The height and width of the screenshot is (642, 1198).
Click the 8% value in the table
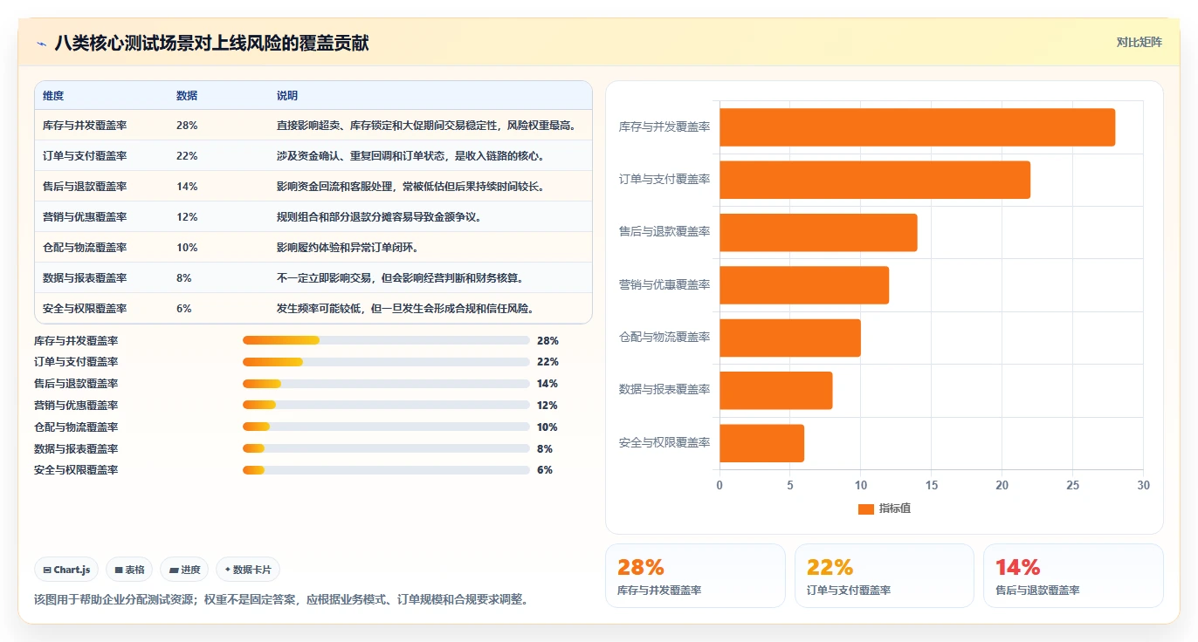click(x=184, y=278)
